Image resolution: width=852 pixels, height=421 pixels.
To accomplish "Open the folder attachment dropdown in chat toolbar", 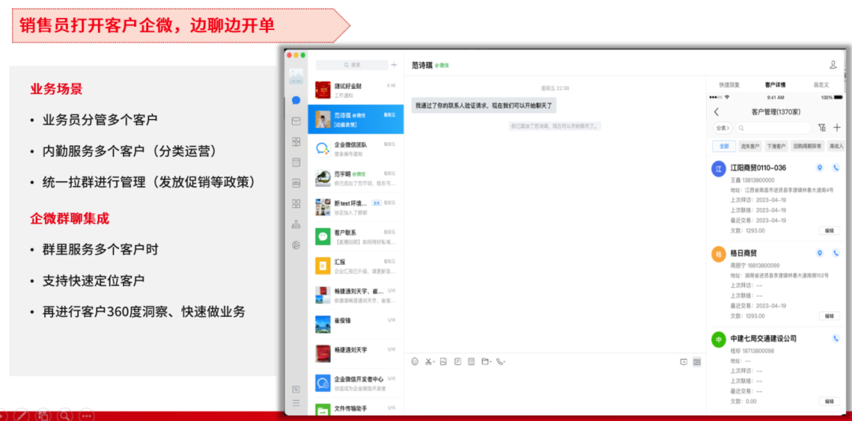I will (486, 361).
